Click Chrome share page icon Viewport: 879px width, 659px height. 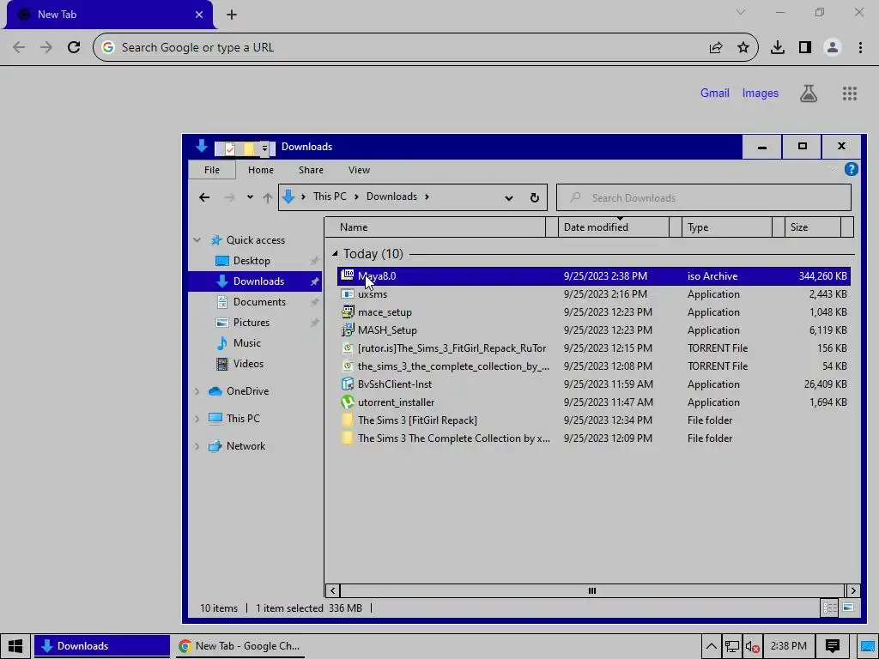coord(716,48)
